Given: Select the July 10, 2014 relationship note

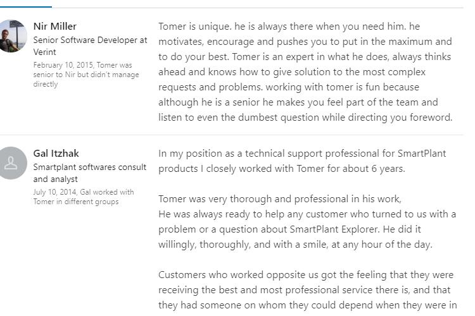Looking at the screenshot, I should click(x=84, y=197).
